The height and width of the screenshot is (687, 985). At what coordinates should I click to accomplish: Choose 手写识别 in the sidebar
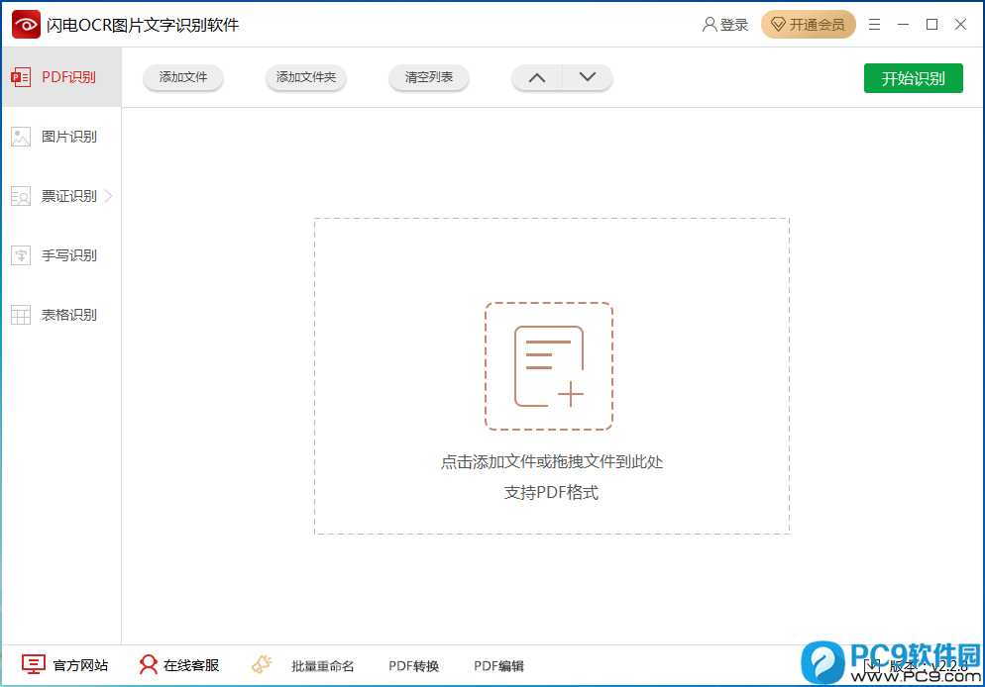pos(61,255)
